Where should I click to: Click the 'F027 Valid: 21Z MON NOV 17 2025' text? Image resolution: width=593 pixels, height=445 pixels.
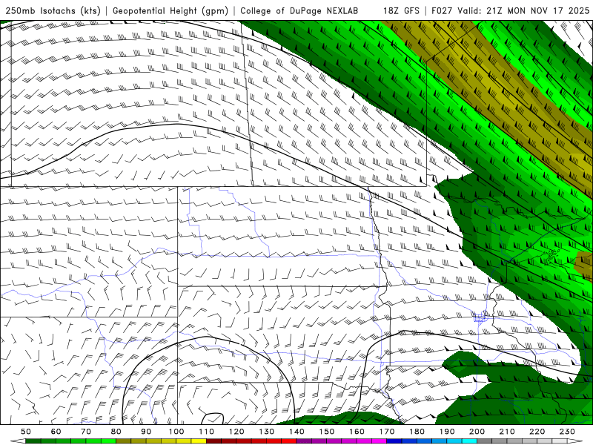tap(511, 10)
